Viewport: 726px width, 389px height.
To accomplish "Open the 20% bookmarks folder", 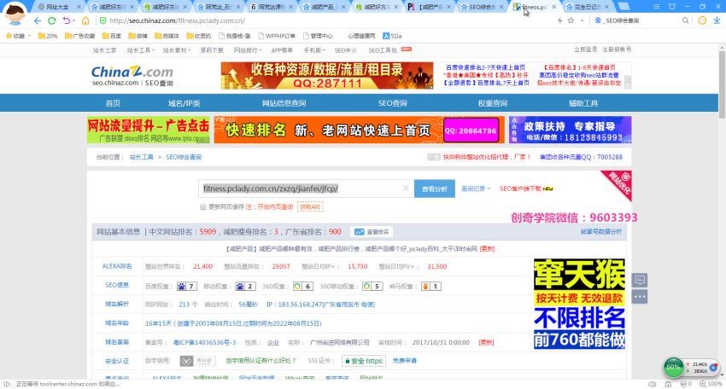I will click(48, 36).
